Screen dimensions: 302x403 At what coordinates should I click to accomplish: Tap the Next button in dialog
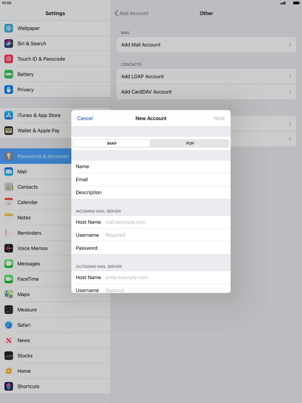coord(219,118)
